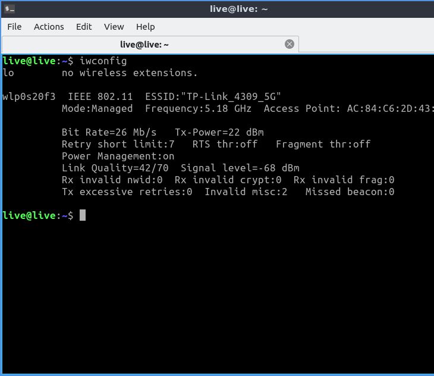Image resolution: width=434 pixels, height=376 pixels.
Task: Open the Help menu
Action: pos(145,27)
